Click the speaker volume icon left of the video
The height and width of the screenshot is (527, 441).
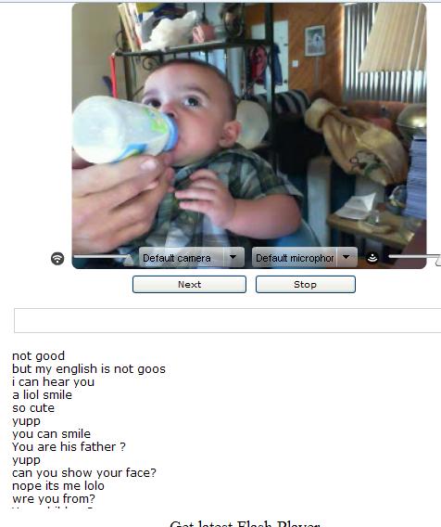(x=57, y=258)
